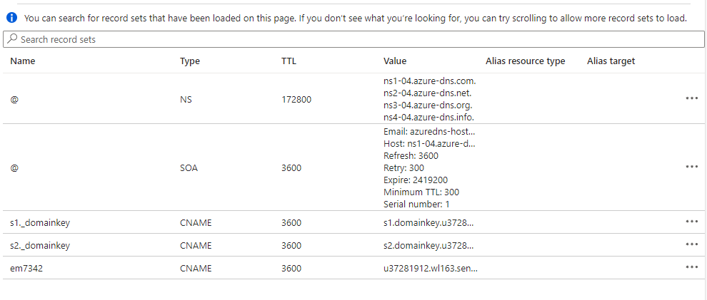The width and height of the screenshot is (707, 300).
Task: Open ellipsis menu for em7342 record
Action: pos(691,267)
